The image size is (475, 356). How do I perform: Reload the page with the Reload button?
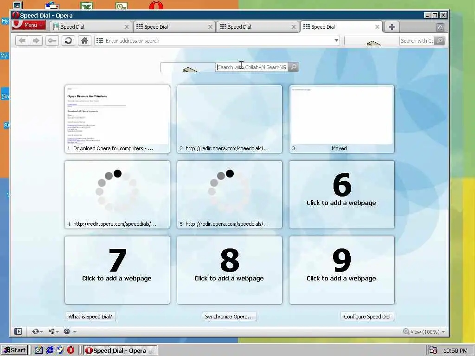point(68,41)
